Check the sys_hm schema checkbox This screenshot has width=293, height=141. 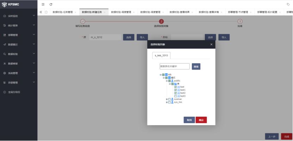170,102
